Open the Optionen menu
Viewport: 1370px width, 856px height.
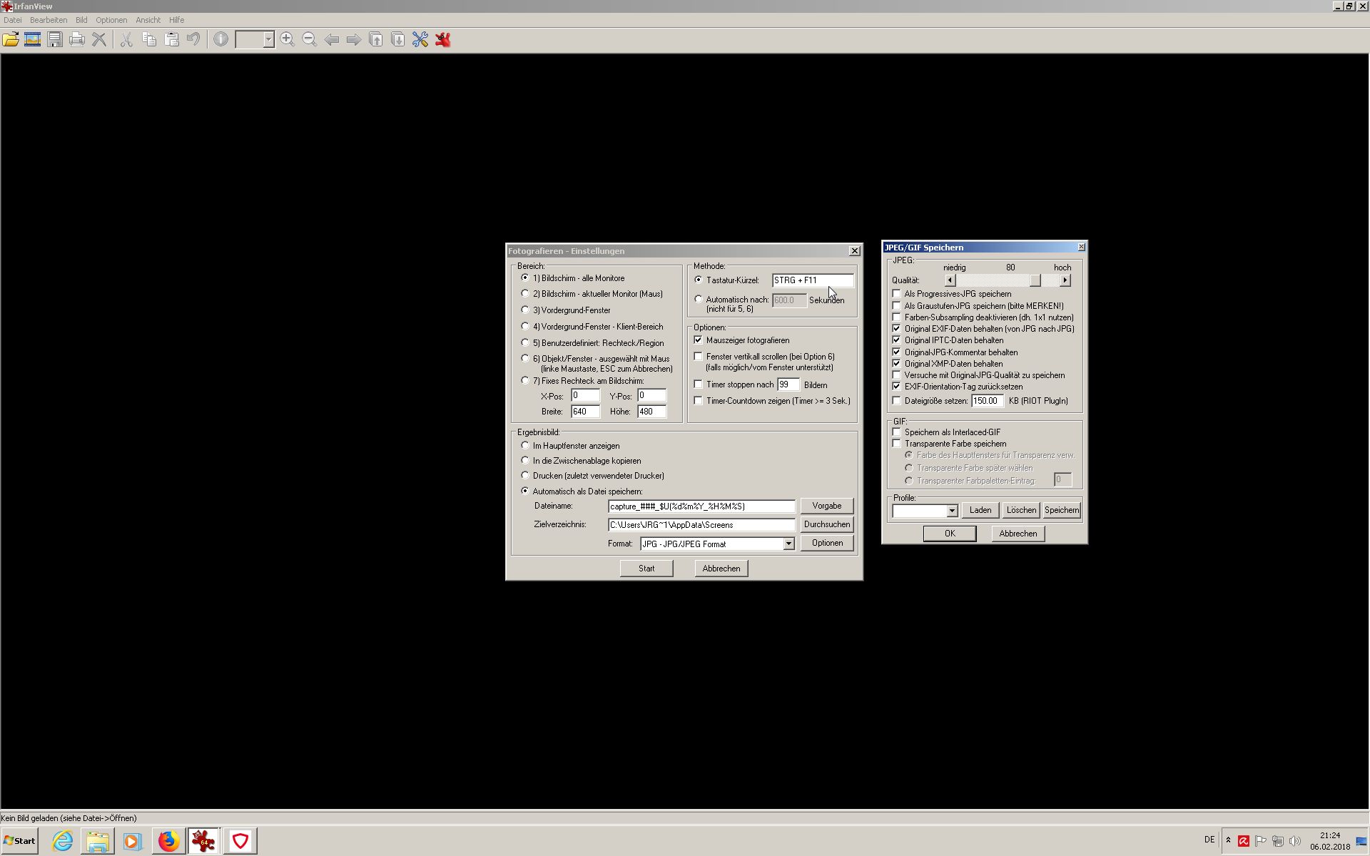[x=111, y=20]
